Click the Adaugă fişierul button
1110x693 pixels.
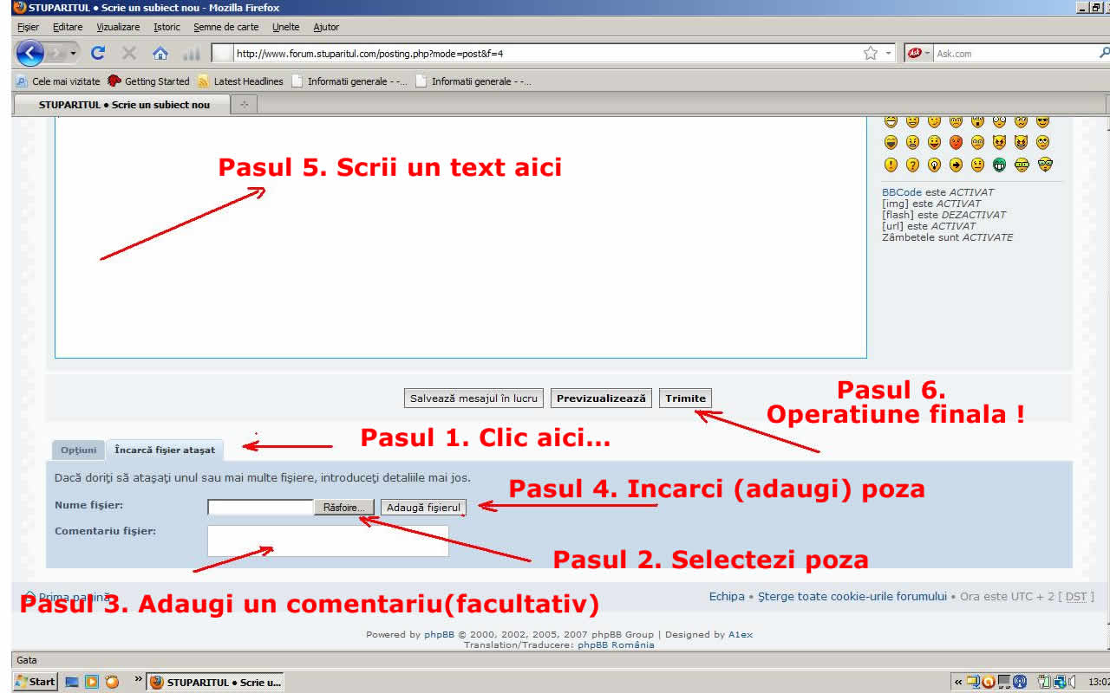423,507
